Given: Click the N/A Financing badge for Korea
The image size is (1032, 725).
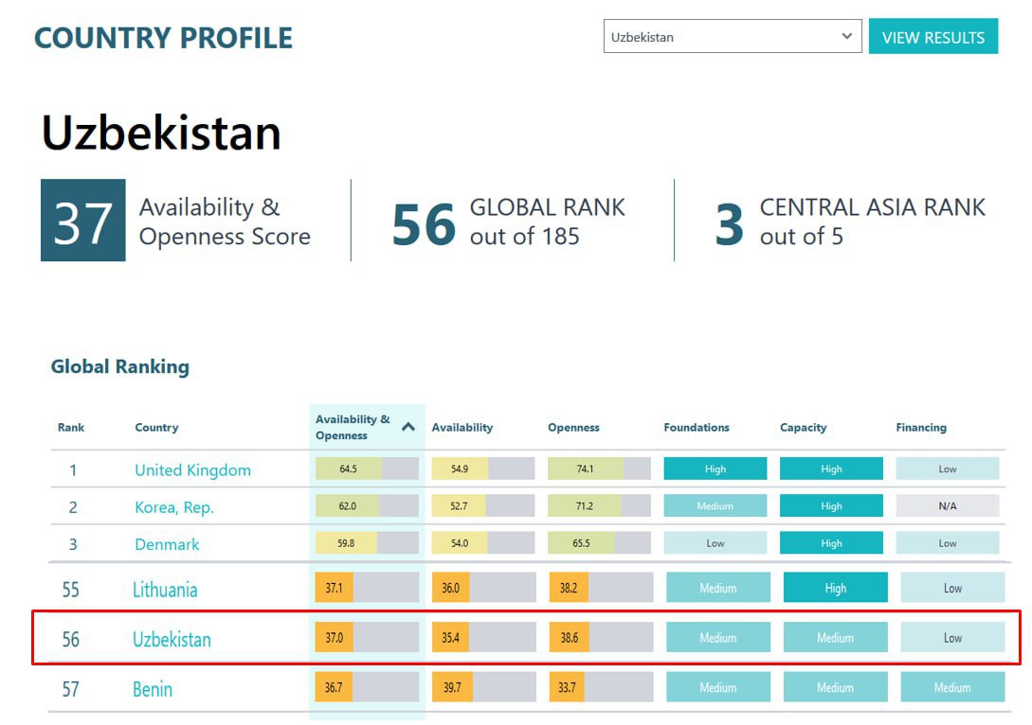Looking at the screenshot, I should point(947,506).
